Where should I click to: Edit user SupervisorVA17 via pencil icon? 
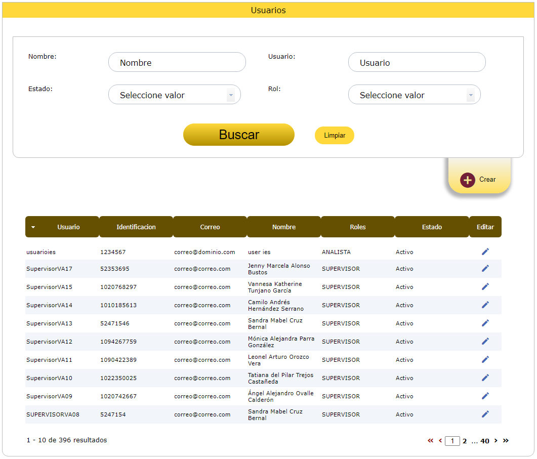coord(485,268)
